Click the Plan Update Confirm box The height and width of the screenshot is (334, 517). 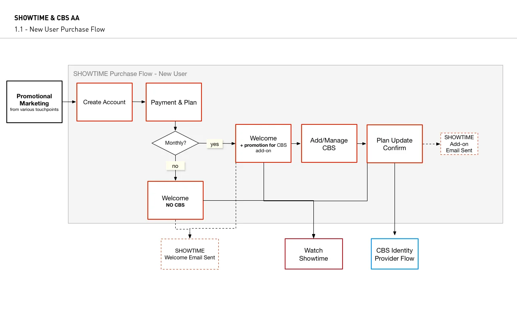[x=395, y=144]
